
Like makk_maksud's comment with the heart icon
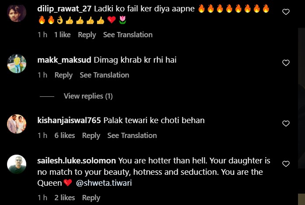pos(286,63)
